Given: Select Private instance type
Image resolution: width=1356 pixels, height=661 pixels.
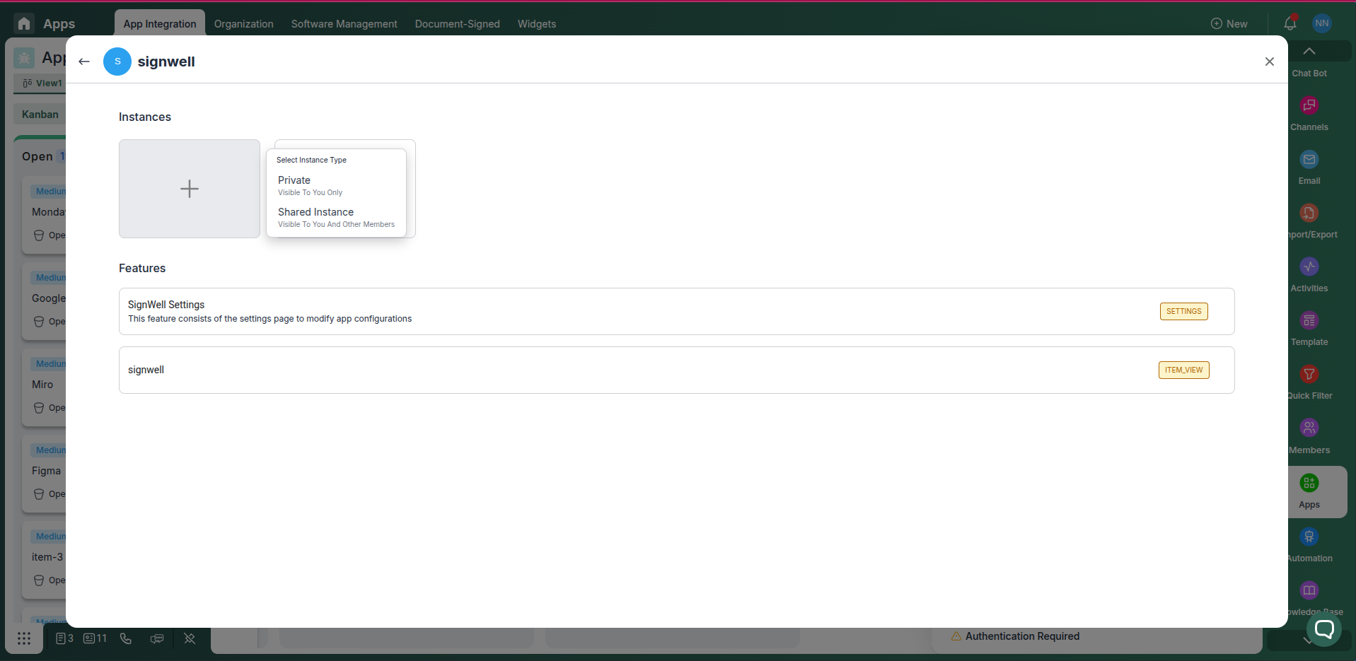Looking at the screenshot, I should pos(310,185).
